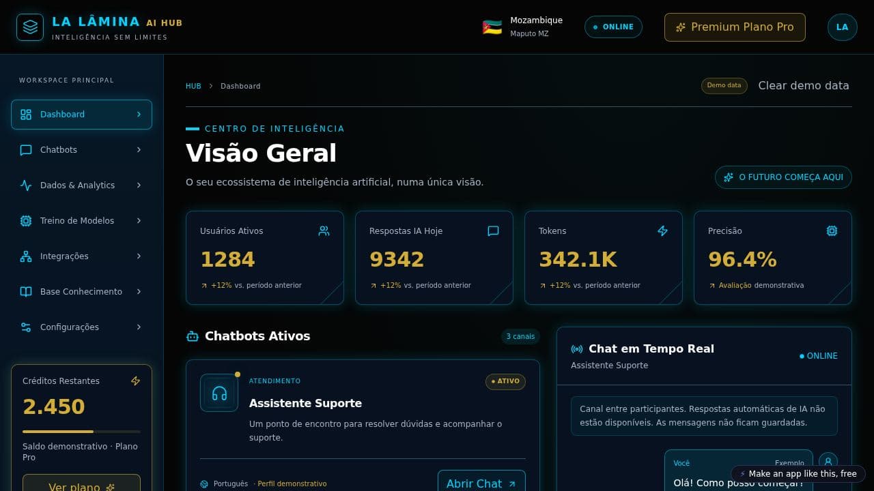Viewport: 874px width, 491px height.
Task: Click the globe icon beside Português
Action: pyautogui.click(x=204, y=484)
